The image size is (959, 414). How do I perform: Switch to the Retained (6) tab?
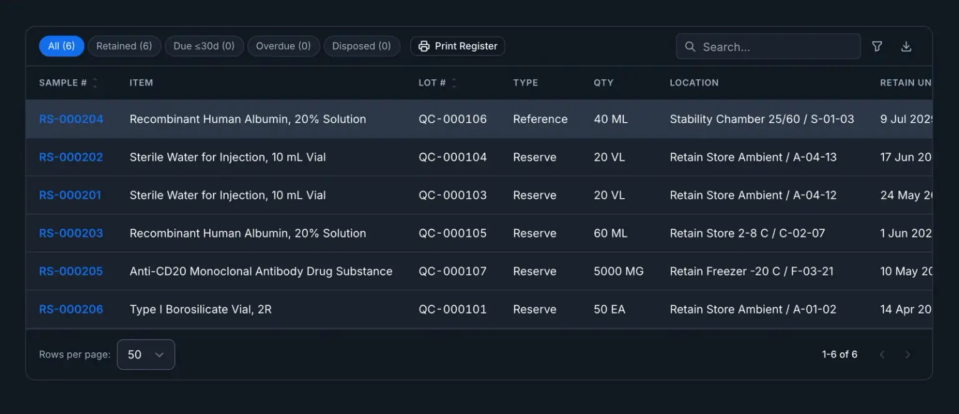pos(124,46)
